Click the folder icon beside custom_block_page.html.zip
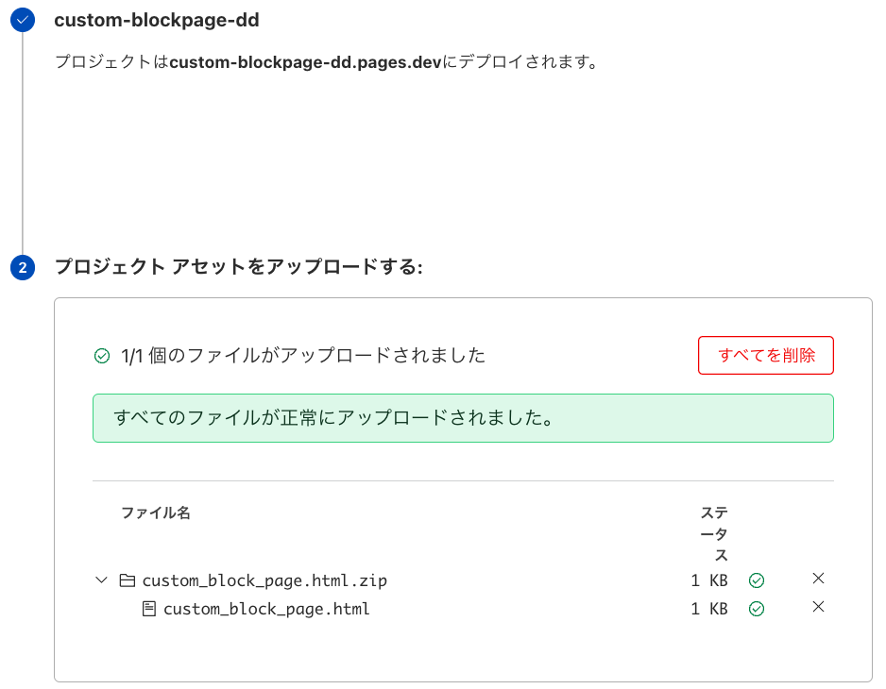Screen dimensions: 886x689 coord(127,580)
